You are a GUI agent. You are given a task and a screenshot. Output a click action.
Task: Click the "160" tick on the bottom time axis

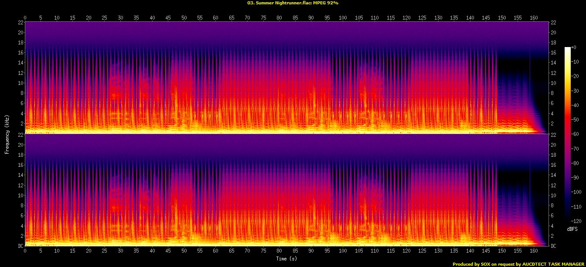point(534,251)
